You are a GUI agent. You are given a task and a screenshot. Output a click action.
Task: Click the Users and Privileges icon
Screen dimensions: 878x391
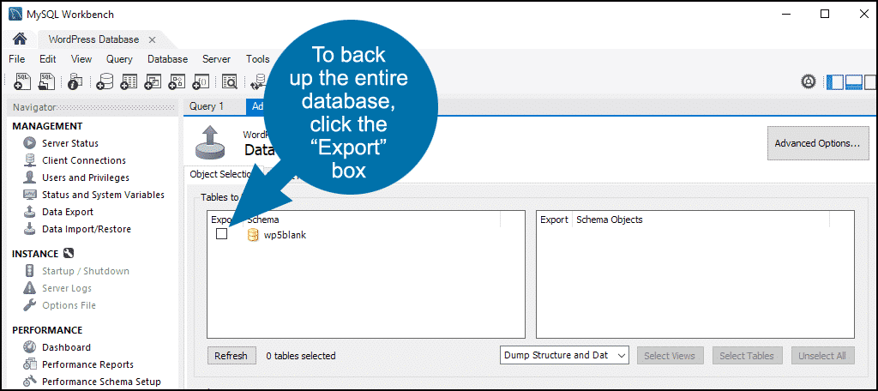pos(30,177)
